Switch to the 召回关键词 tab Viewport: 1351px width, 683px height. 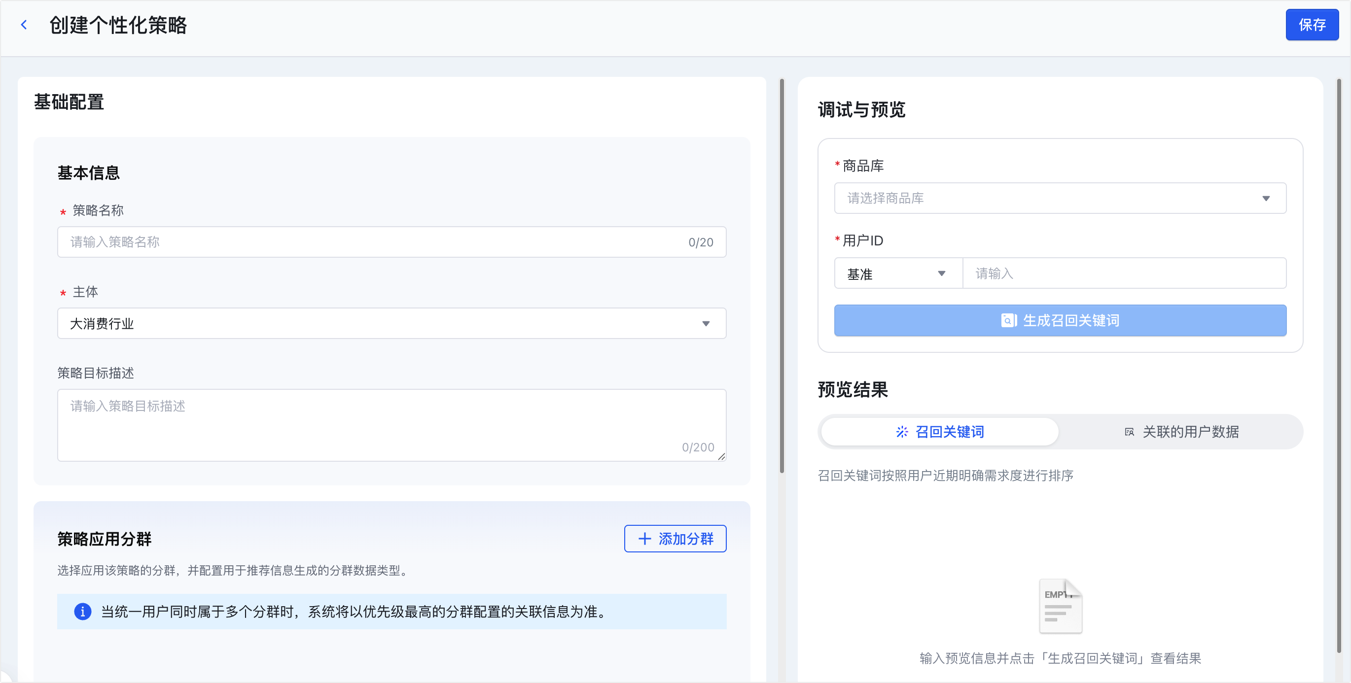coord(939,432)
